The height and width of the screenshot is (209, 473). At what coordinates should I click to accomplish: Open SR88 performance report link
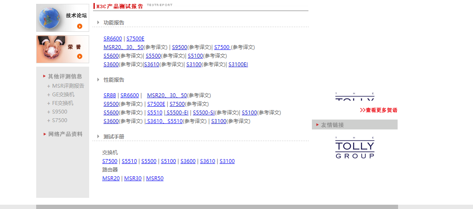[x=109, y=95]
